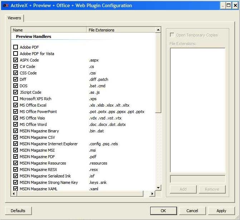The image size is (240, 220).
Task: Toggle the C# Code checkbox
Action: 15,66
